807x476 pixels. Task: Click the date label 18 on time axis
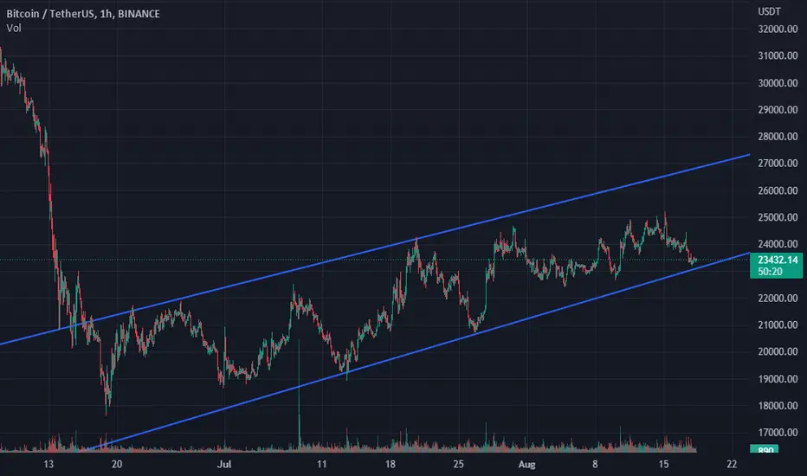pos(391,464)
